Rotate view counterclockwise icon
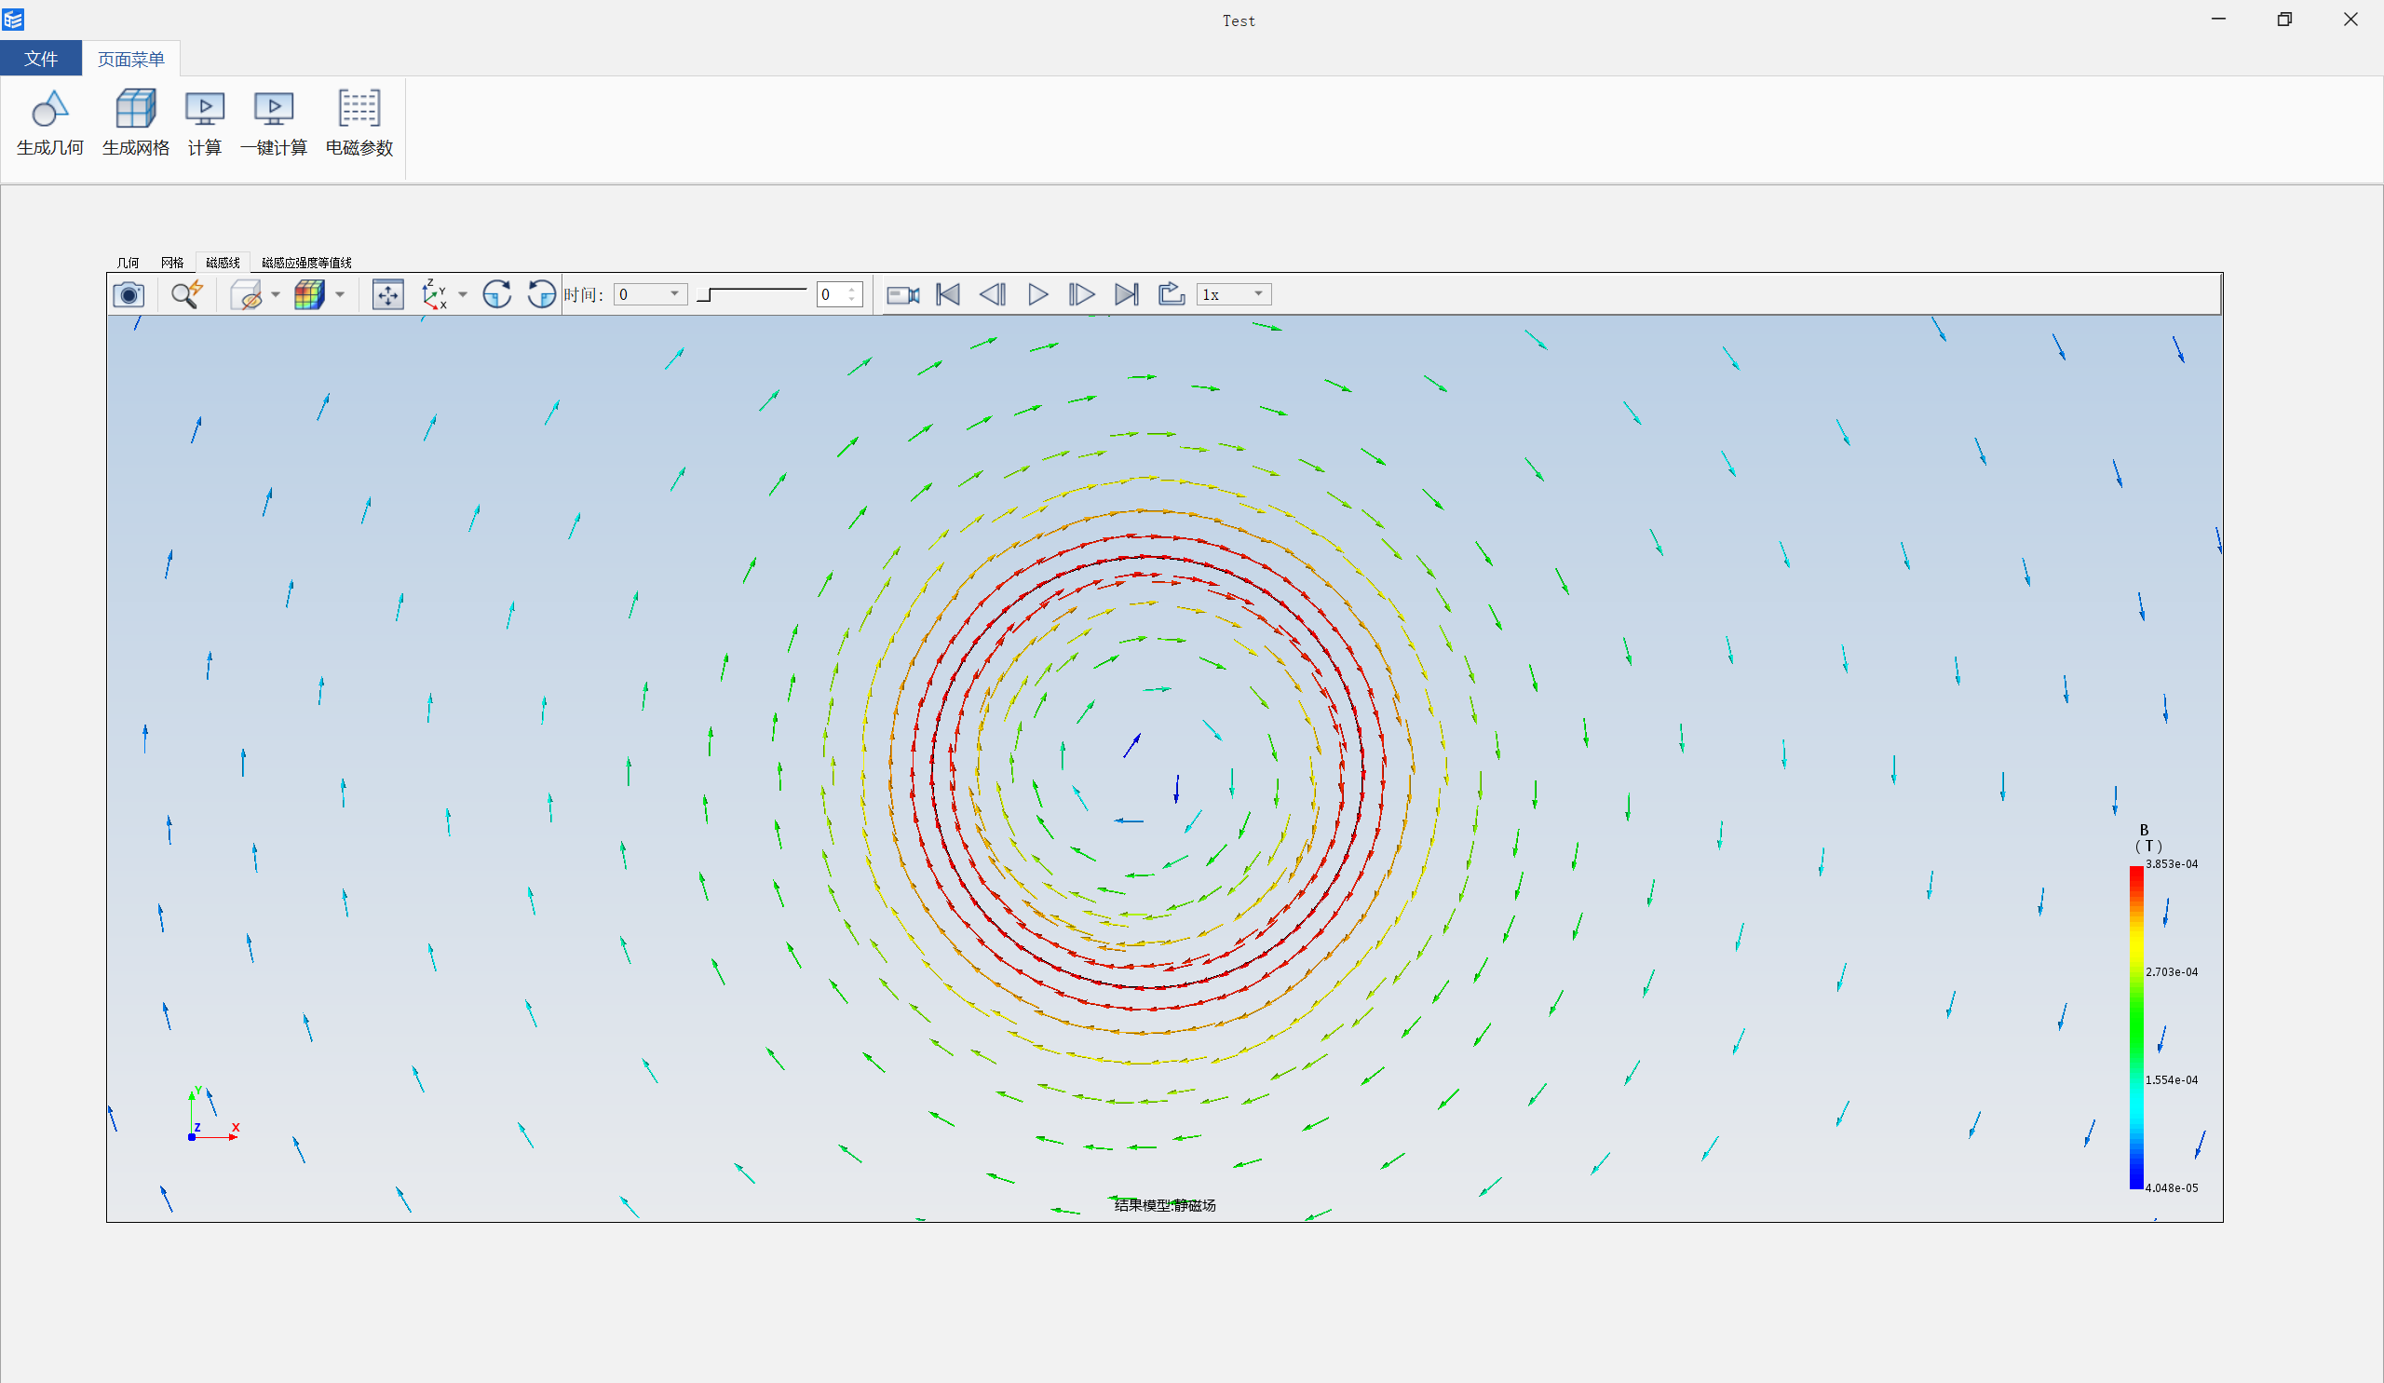Viewport: 2384px width, 1383px height. click(541, 294)
